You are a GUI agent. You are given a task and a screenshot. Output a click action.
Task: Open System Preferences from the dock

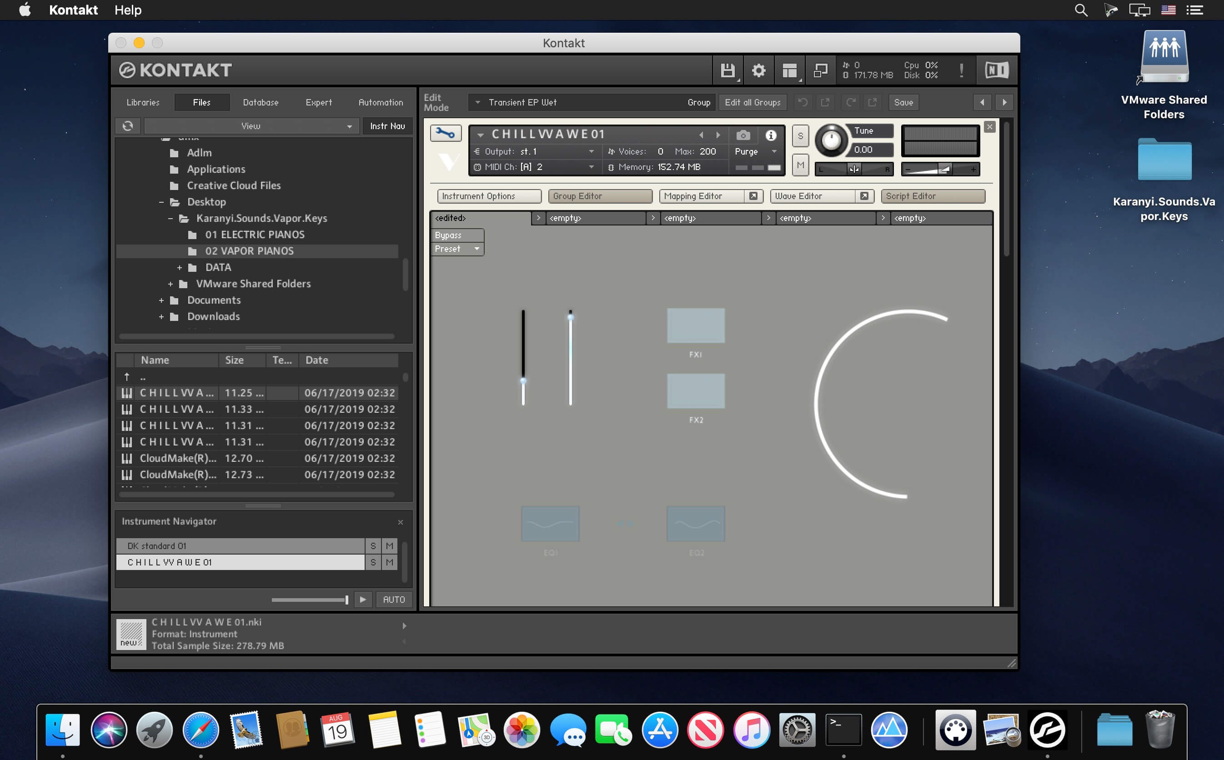click(797, 730)
